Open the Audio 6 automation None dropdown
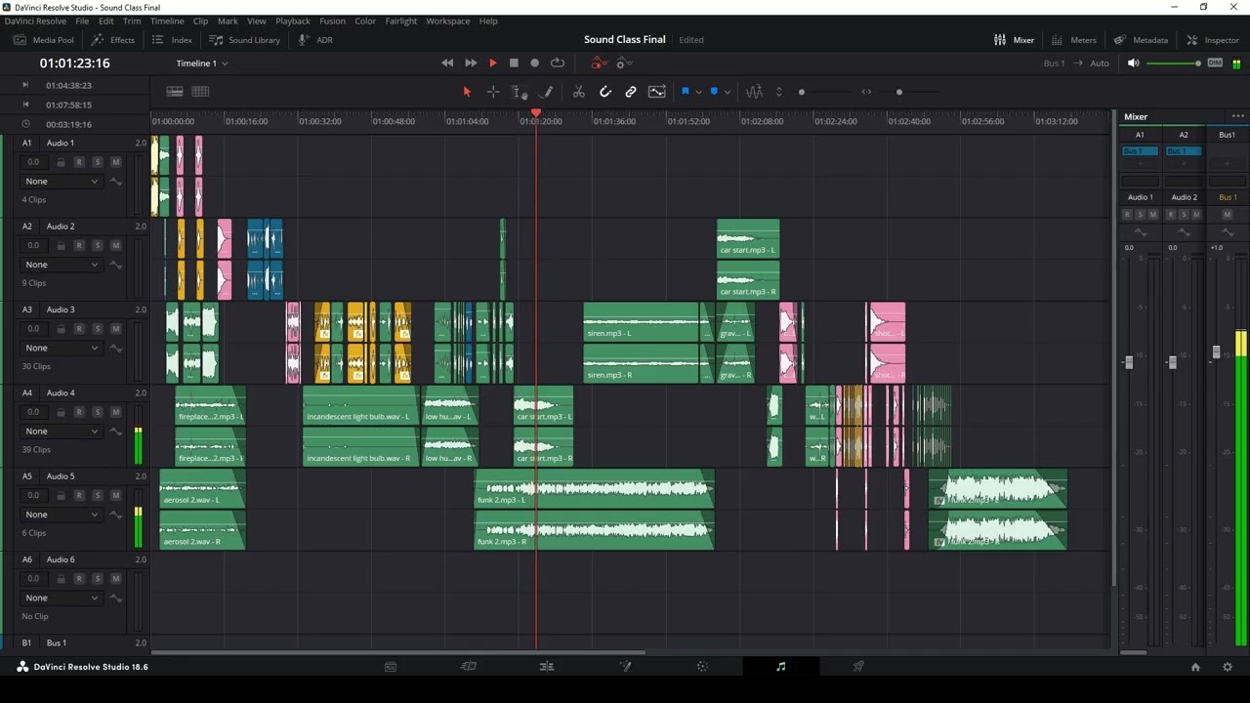 (x=62, y=598)
